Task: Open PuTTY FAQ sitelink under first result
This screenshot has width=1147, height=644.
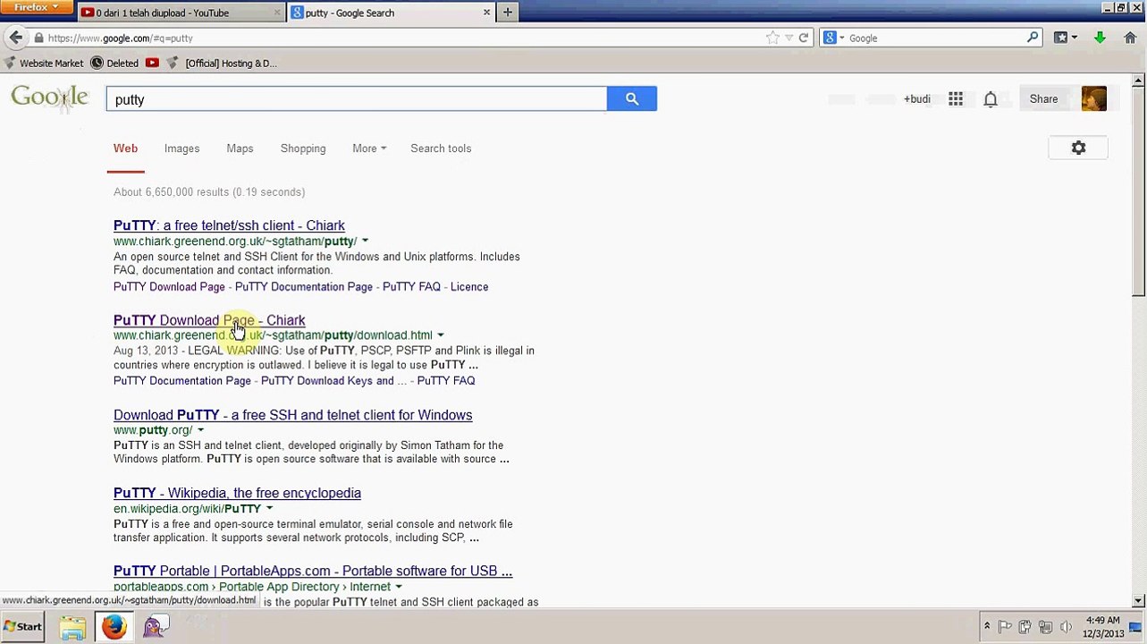Action: click(411, 287)
